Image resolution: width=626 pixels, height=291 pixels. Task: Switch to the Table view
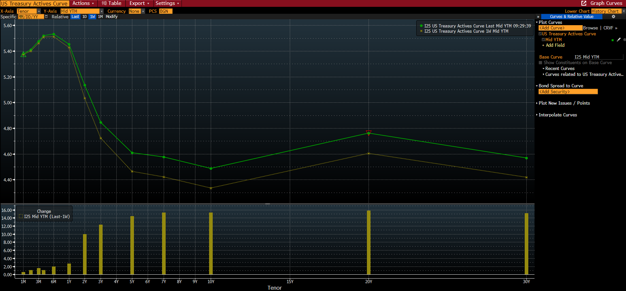111,3
